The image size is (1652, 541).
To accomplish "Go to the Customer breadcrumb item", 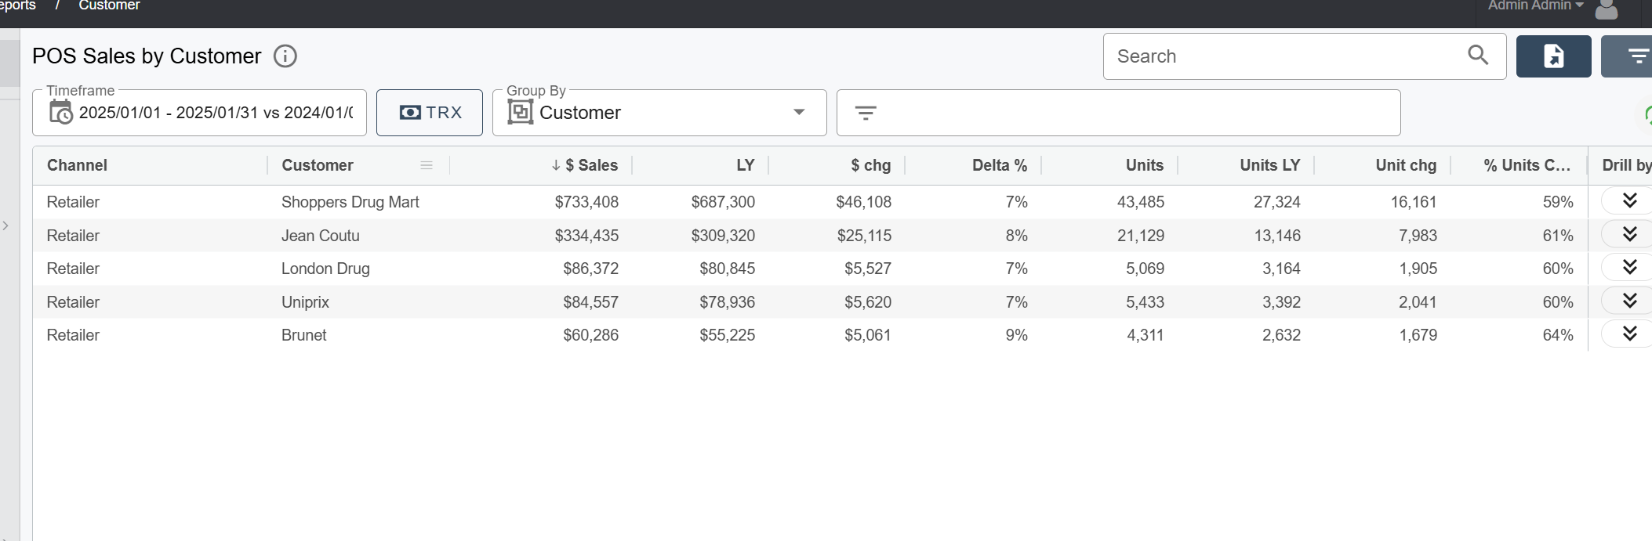I will pyautogui.click(x=109, y=6).
